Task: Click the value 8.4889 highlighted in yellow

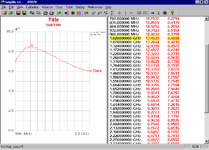Action: coord(173,38)
